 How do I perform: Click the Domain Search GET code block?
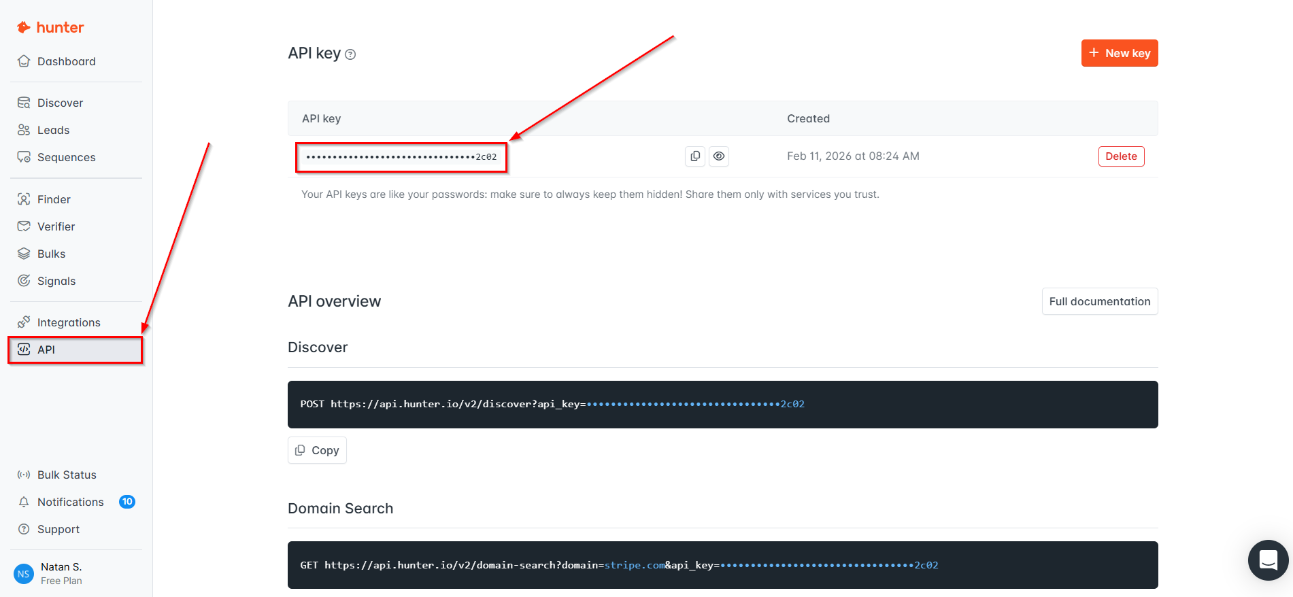[723, 565]
